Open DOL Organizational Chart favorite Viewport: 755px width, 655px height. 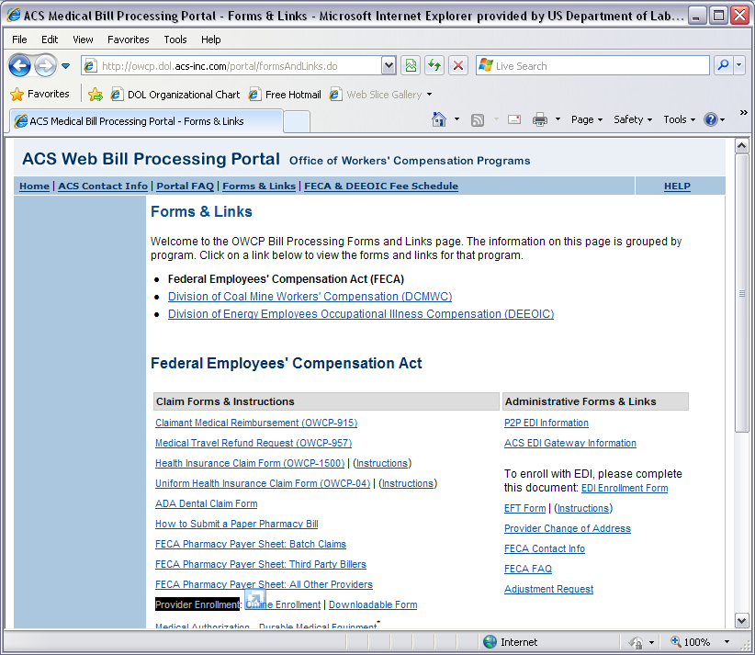coord(175,95)
